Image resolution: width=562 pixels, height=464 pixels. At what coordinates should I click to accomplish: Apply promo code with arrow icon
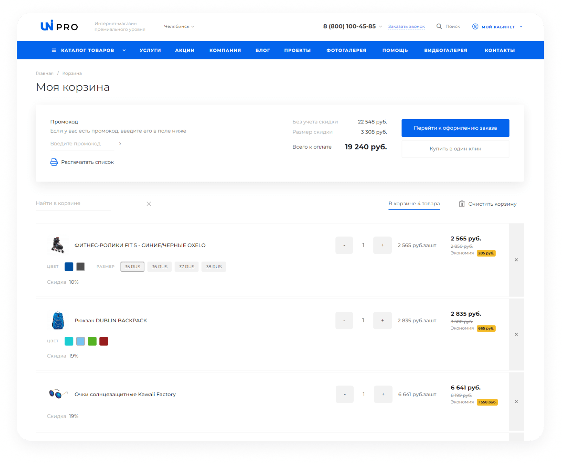[x=120, y=144]
